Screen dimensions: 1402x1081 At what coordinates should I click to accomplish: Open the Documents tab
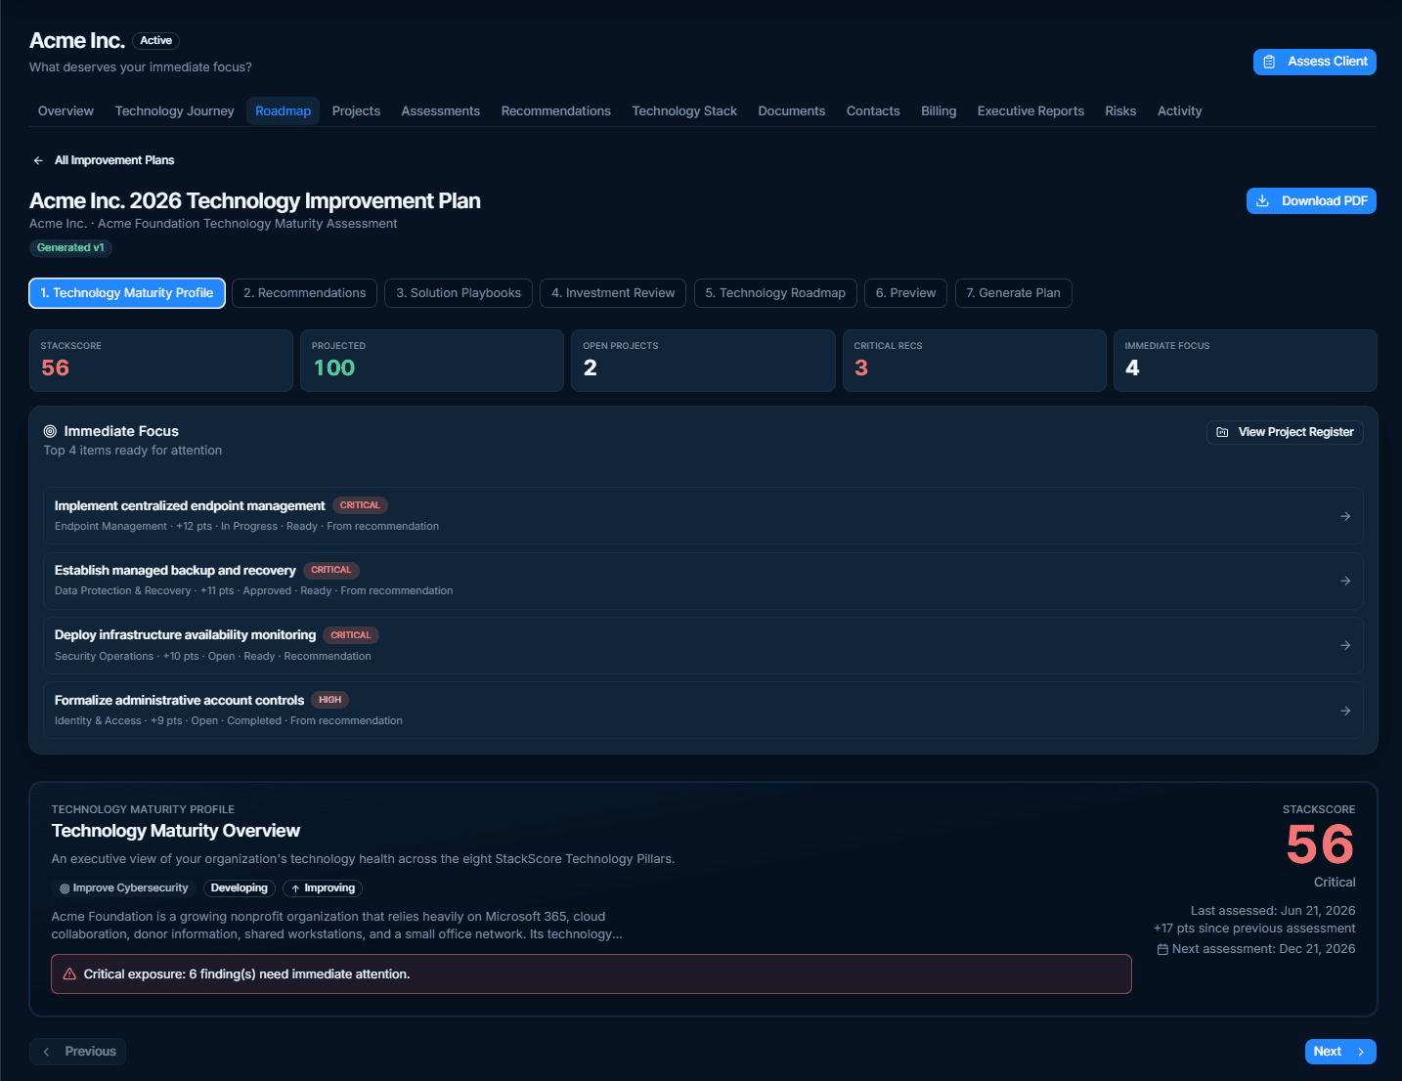coord(792,111)
